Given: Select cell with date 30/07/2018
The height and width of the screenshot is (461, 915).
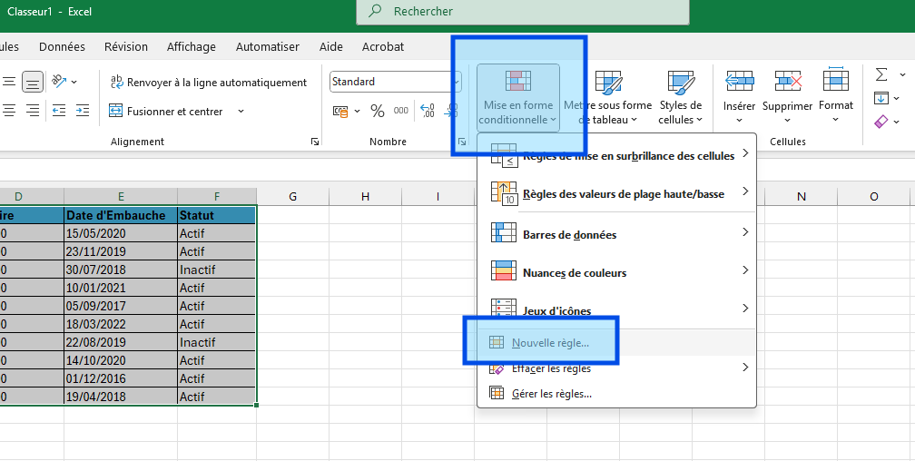Looking at the screenshot, I should click(x=121, y=269).
